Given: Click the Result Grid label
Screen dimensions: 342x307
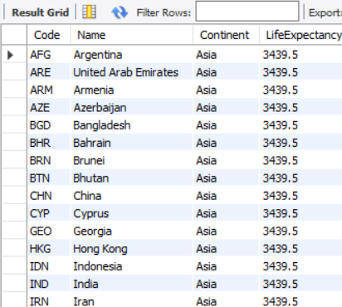Looking at the screenshot, I should point(41,12).
